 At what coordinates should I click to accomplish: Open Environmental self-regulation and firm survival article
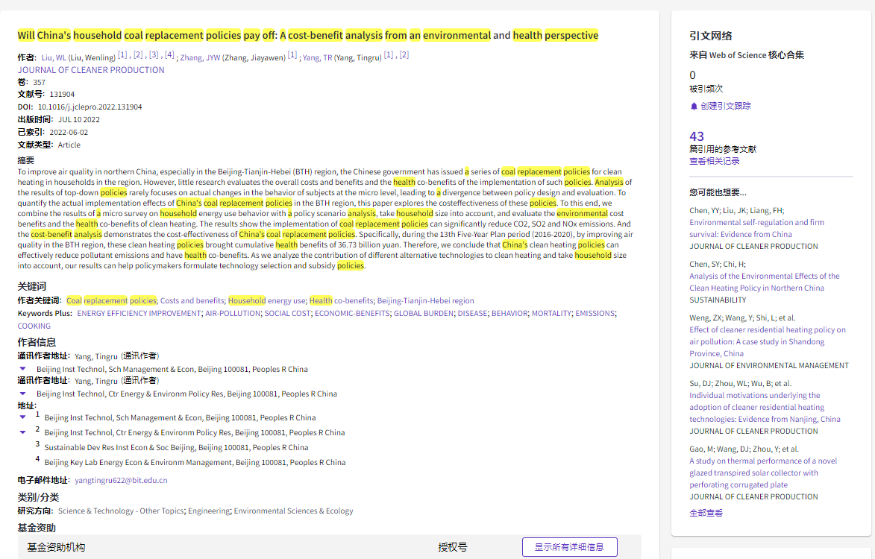coord(756,228)
